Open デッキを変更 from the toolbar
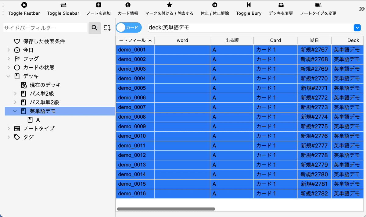 point(281,5)
